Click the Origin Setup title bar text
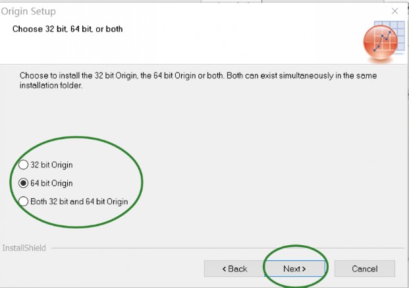Image resolution: width=409 pixels, height=288 pixels. click(x=28, y=11)
